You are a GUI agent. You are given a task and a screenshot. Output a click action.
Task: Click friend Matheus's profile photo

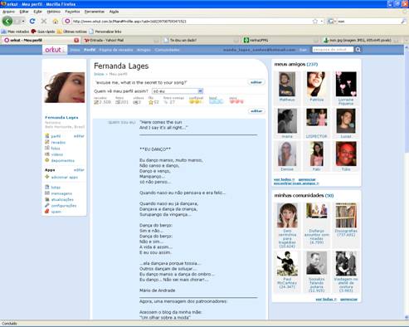click(x=287, y=84)
